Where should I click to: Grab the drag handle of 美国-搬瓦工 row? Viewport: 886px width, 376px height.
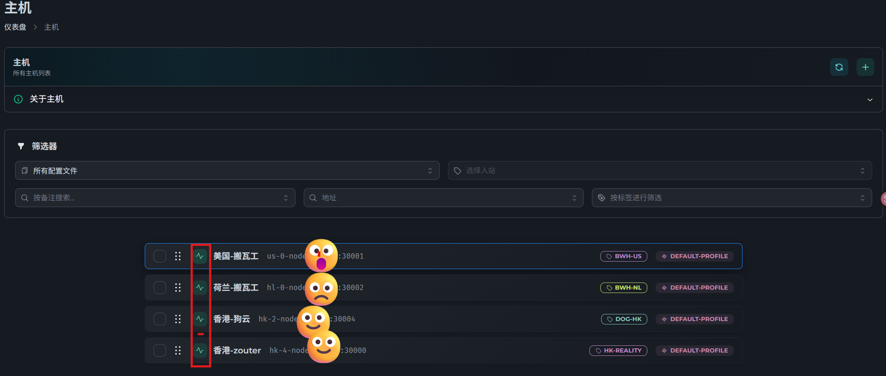[178, 256]
